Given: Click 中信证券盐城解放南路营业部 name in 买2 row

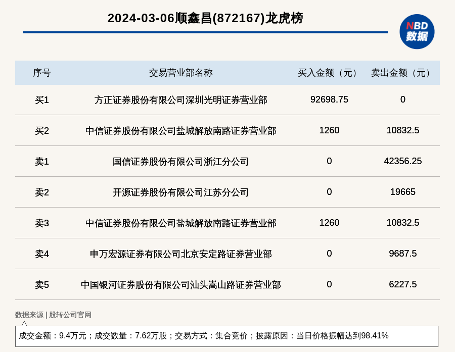Looking at the screenshot, I should pyautogui.click(x=181, y=131).
